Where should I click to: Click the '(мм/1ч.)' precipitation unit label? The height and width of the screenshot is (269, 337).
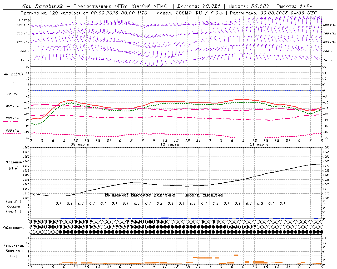[13, 211]
